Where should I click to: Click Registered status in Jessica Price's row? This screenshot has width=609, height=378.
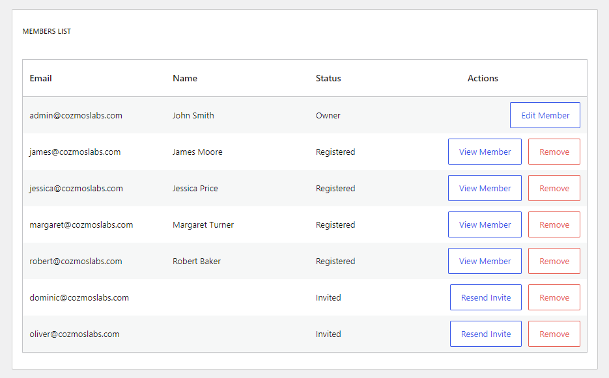point(335,189)
